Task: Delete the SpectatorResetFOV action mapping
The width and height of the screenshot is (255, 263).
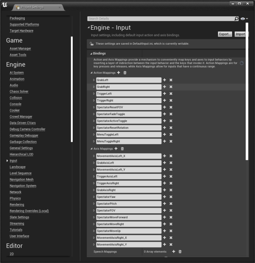Action: [x=171, y=107]
